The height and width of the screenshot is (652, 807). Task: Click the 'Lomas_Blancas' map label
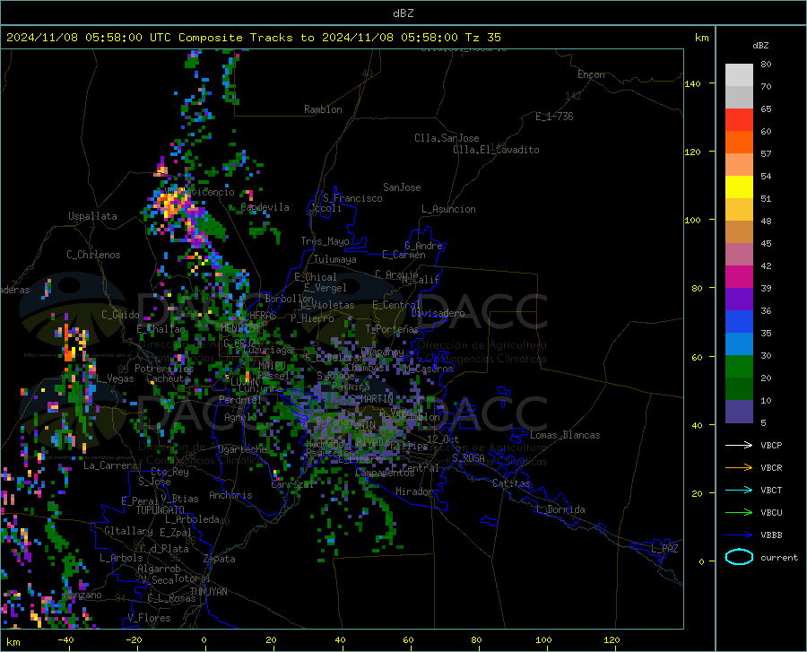point(565,435)
